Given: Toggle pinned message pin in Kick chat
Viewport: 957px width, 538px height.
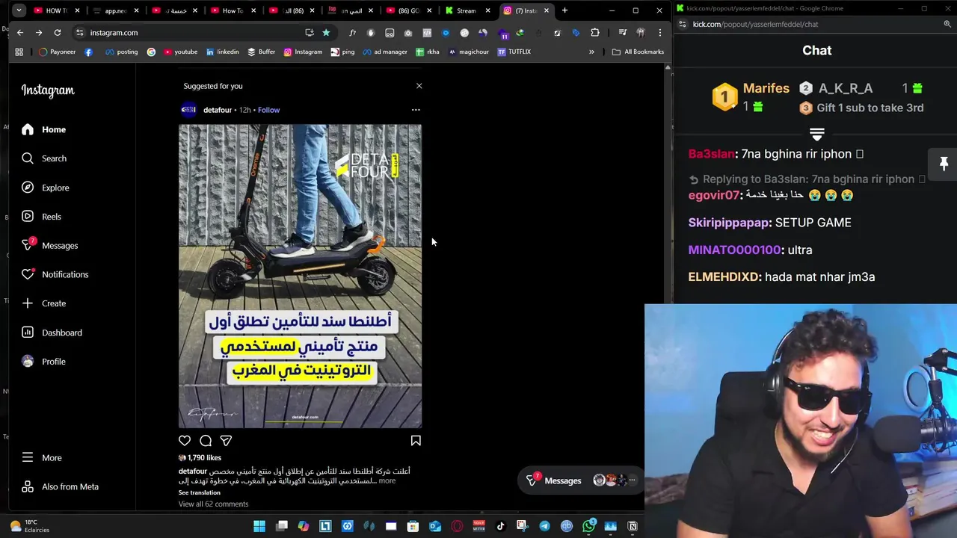Looking at the screenshot, I should (944, 164).
